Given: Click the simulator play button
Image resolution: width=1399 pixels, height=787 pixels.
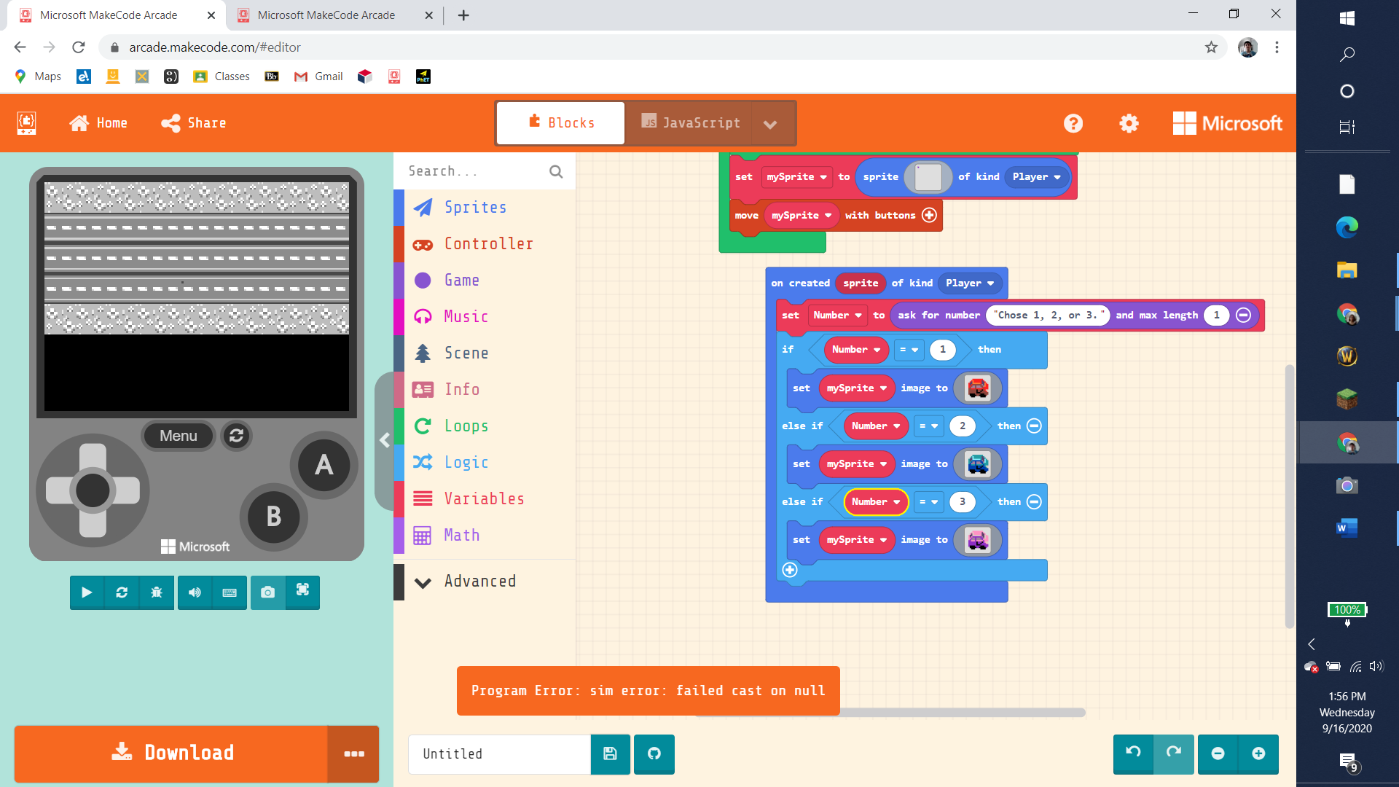Looking at the screenshot, I should pyautogui.click(x=87, y=592).
